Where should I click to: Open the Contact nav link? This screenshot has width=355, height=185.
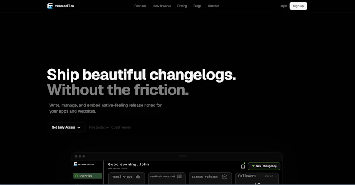click(213, 6)
